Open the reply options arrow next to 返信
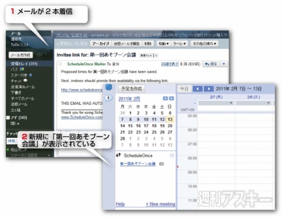 [x=223, y=64]
